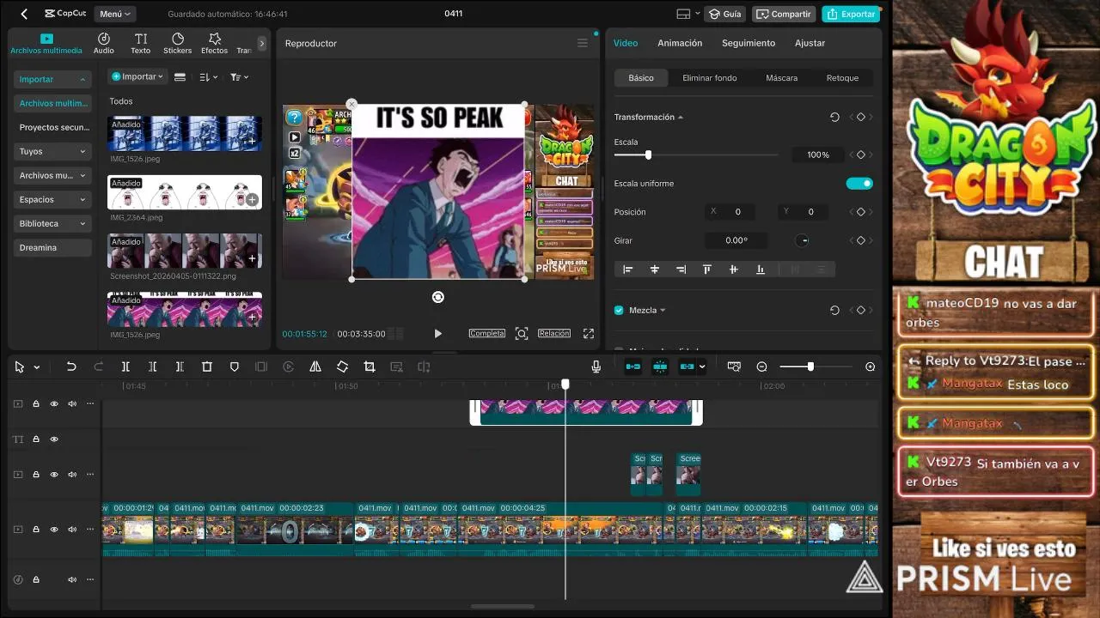Viewport: 1100px width, 618px height.
Task: Select the Archivos multimedia tab
Action: click(46, 44)
